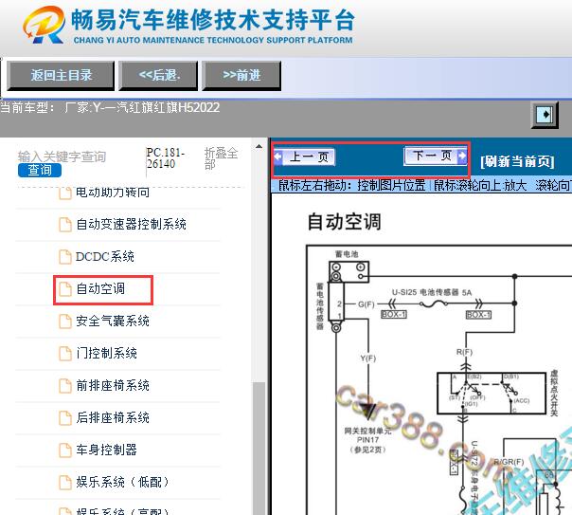Click the right arrow icon on 下一页
572x515 pixels.
click(x=462, y=156)
